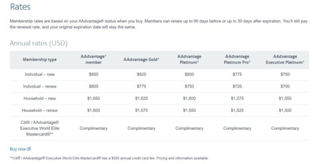
Task: Select the Household – new row label
Action: (40, 98)
